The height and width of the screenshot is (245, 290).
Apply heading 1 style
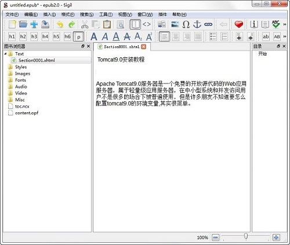point(12,36)
